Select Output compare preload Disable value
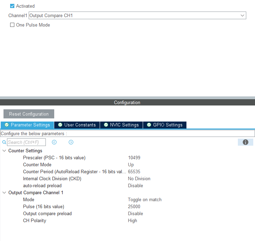255x241 pixels. pyautogui.click(x=135, y=213)
